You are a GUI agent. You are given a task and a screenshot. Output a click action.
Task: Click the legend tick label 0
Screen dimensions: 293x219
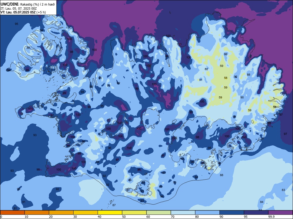(x=1, y=217)
